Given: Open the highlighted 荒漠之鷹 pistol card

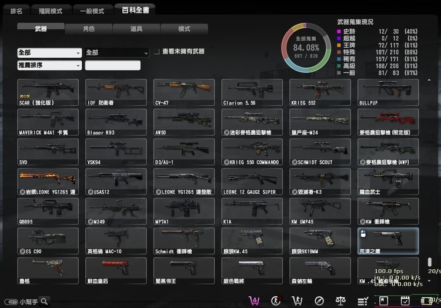Looking at the screenshot, I should [388, 242].
